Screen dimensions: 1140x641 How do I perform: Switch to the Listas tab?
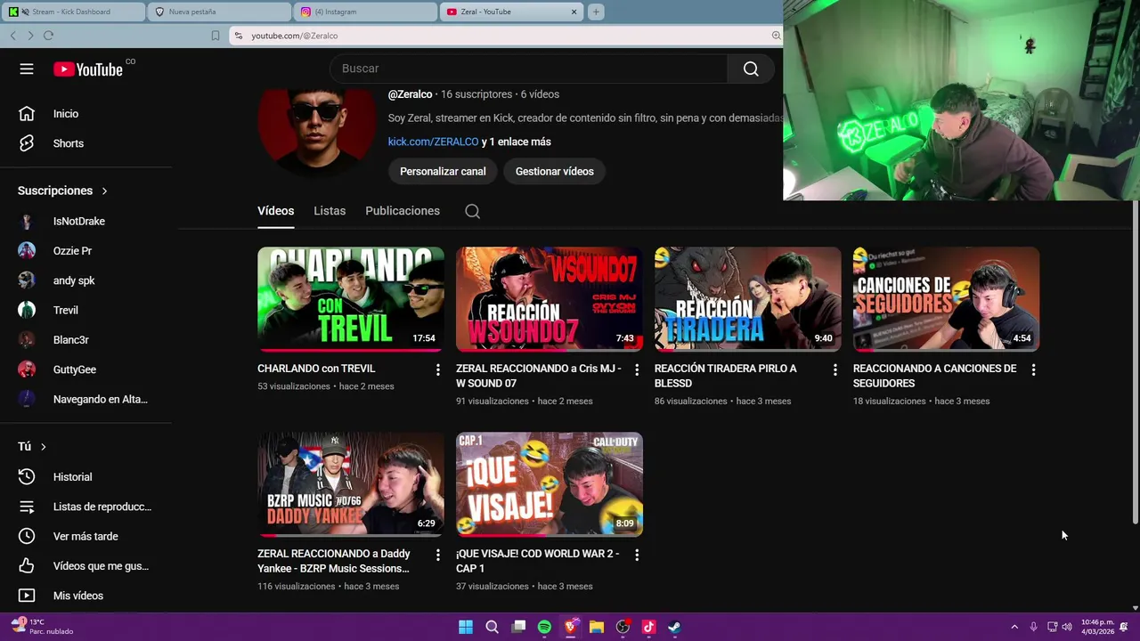(x=330, y=211)
